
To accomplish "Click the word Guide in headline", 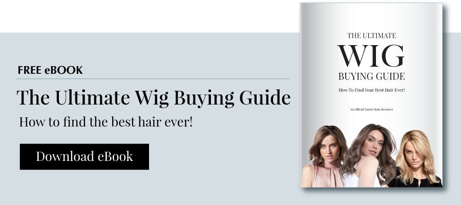I will [x=265, y=98].
